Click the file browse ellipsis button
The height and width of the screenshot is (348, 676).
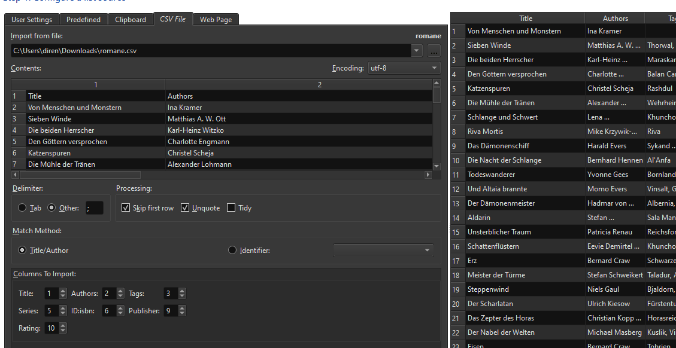434,51
